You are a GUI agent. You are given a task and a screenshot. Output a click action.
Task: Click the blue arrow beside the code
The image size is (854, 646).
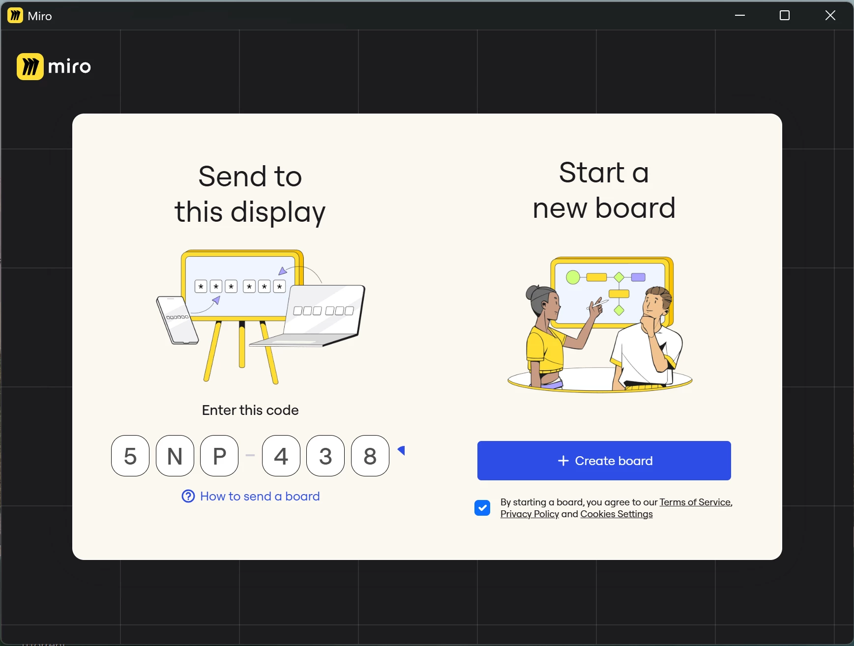401,450
